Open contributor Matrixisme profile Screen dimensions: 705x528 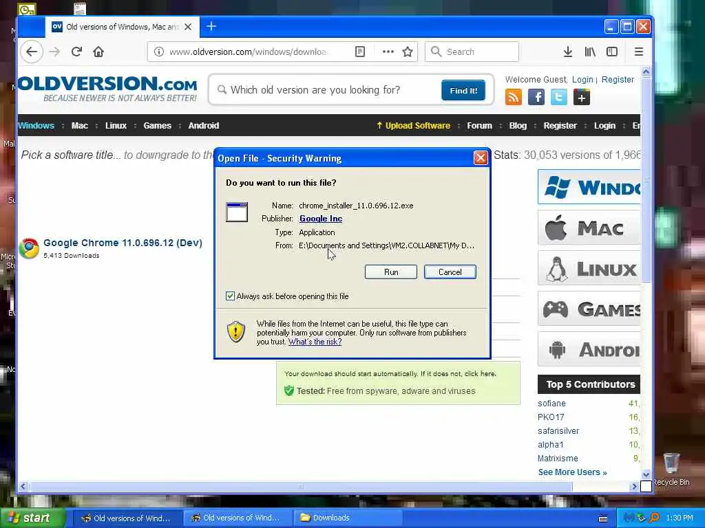tap(558, 459)
